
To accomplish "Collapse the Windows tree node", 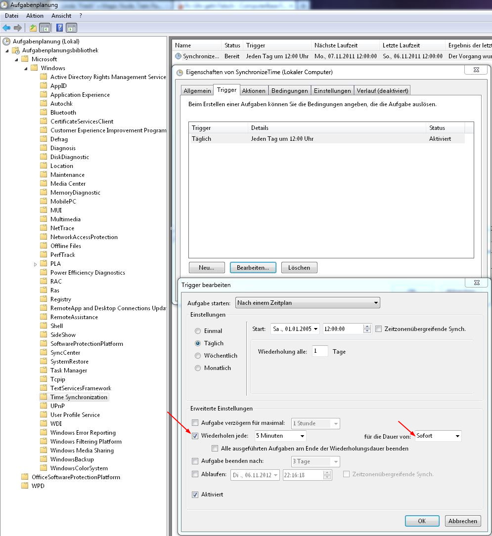I will [26, 69].
